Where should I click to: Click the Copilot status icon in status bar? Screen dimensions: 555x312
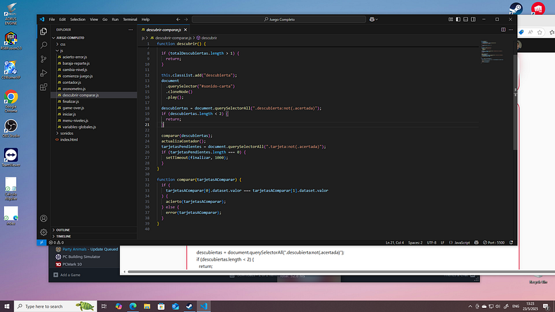pos(476,243)
